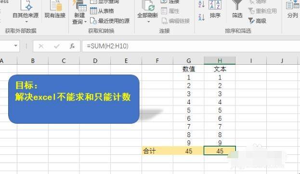The width and height of the screenshot is (300, 174).
Task: Open 最近使用的源 recent sources
Action: point(110,21)
